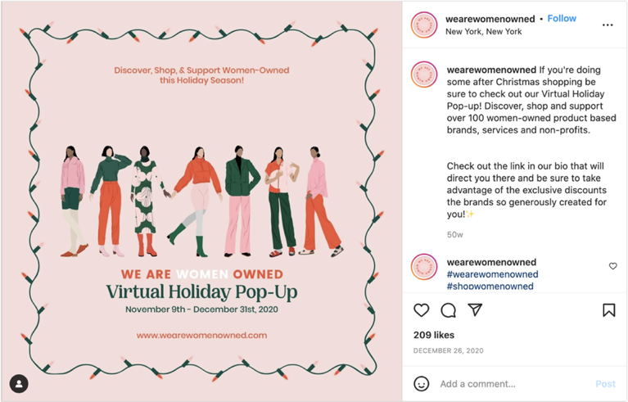Share post with paper plane icon
This screenshot has height=402, width=628.
pyautogui.click(x=475, y=309)
